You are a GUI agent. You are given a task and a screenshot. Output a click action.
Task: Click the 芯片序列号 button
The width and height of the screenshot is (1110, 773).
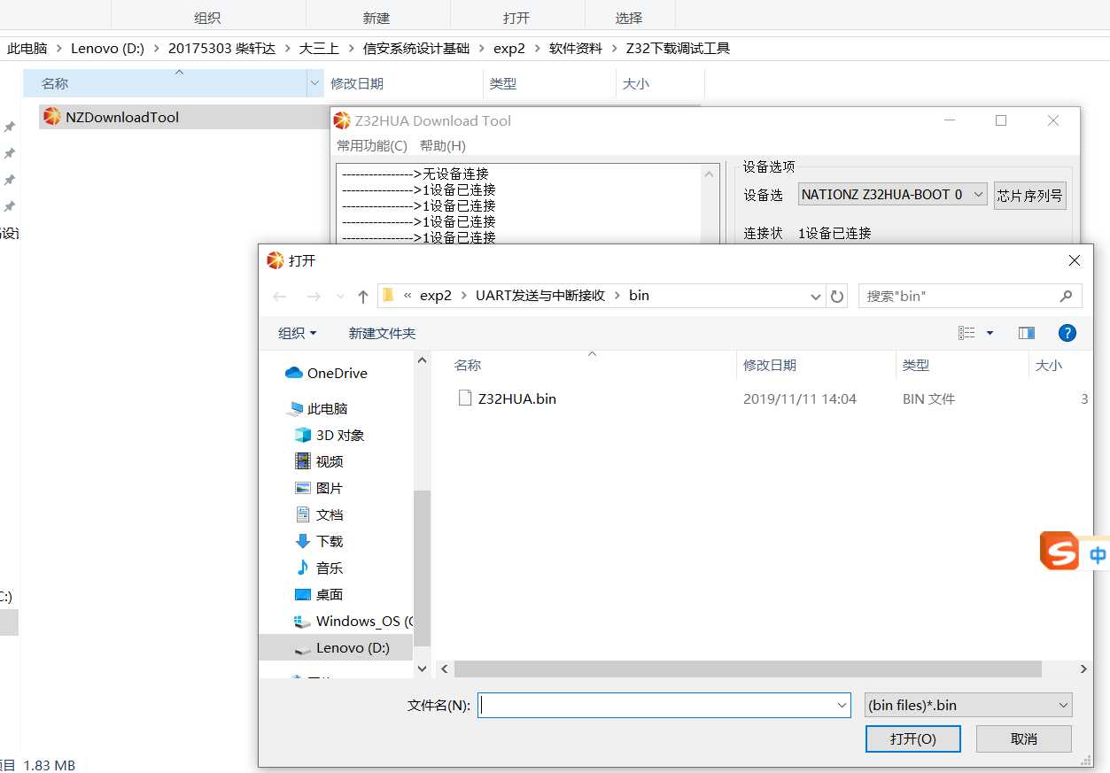click(x=1029, y=195)
